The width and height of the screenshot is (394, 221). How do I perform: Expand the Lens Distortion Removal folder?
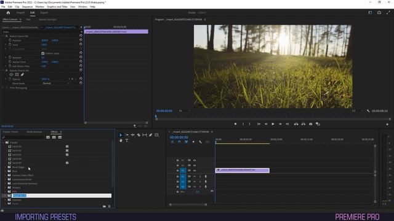(6, 184)
